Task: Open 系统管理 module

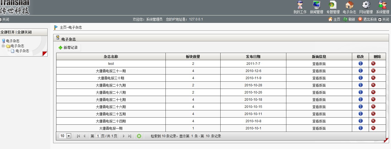Action: pos(382,7)
